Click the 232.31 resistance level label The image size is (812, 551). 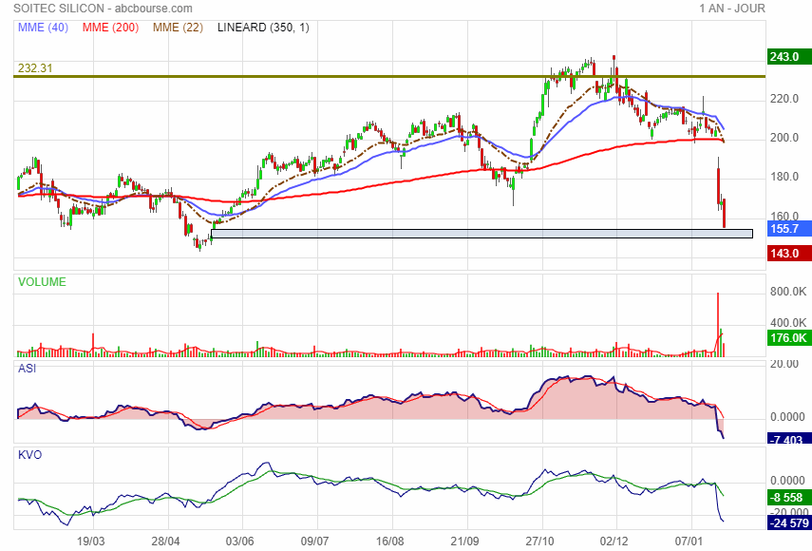35,67
